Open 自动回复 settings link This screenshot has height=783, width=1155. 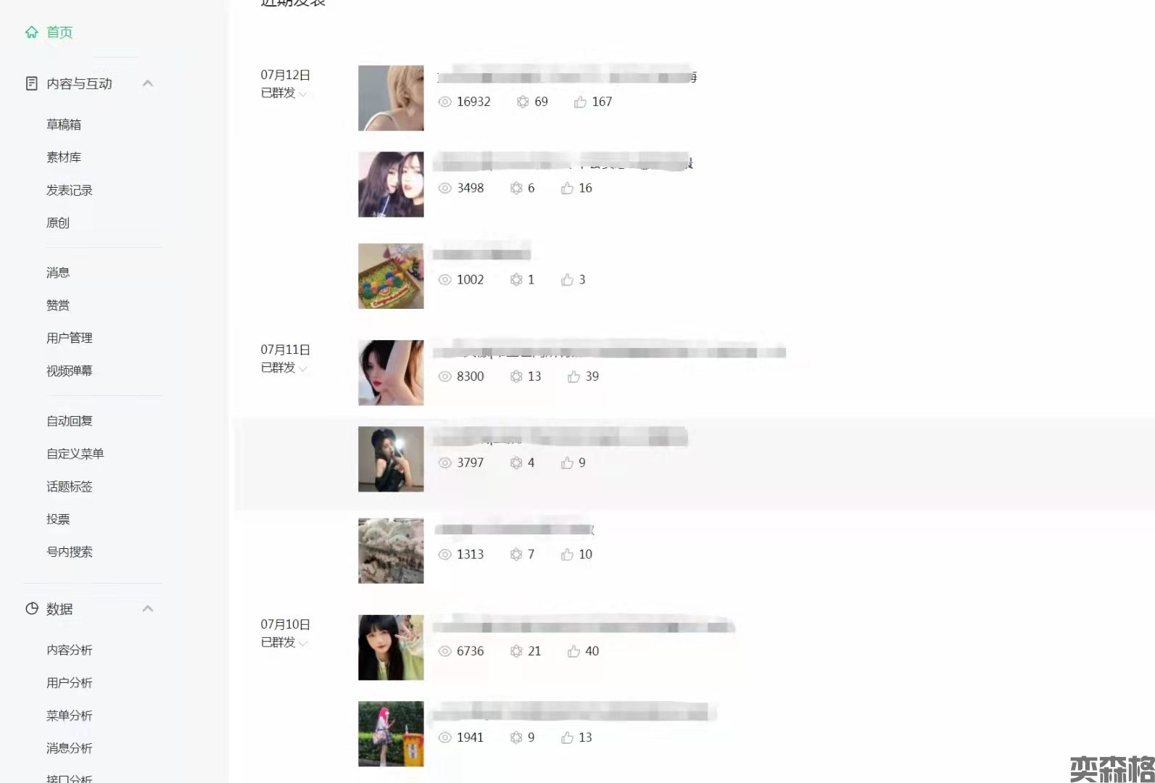coord(70,421)
